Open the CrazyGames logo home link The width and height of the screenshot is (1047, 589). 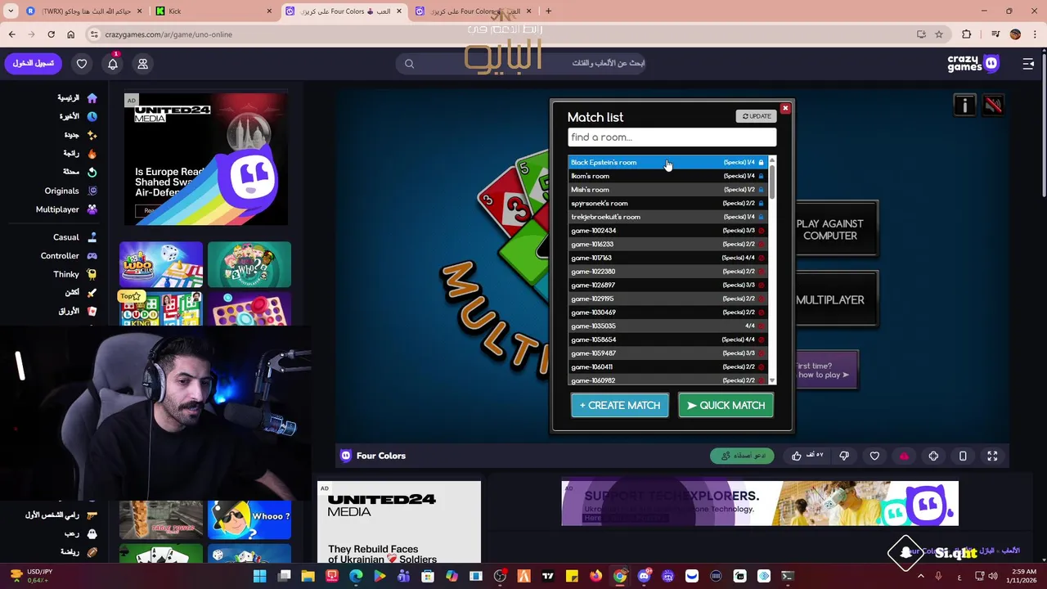coord(973,64)
